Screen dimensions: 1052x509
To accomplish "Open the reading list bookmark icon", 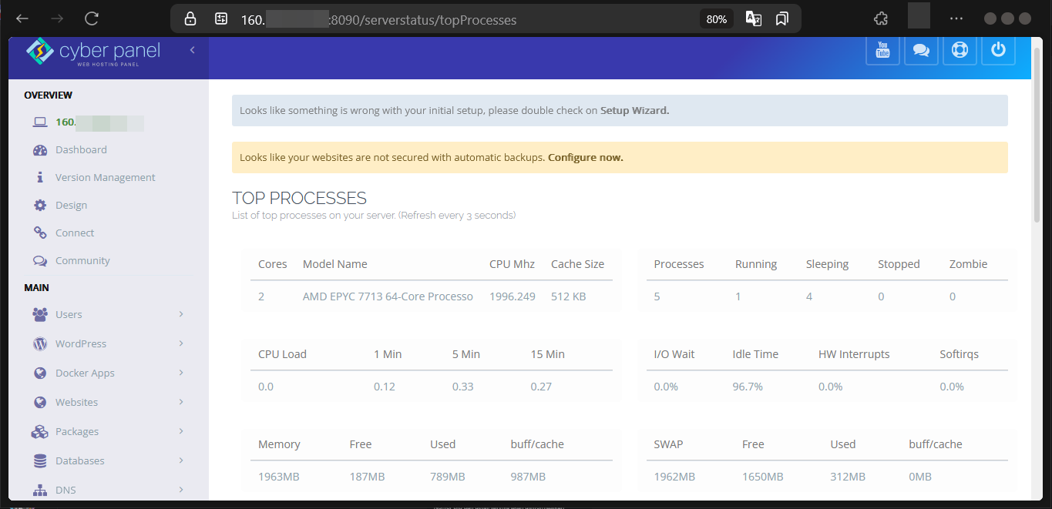I will pos(782,19).
